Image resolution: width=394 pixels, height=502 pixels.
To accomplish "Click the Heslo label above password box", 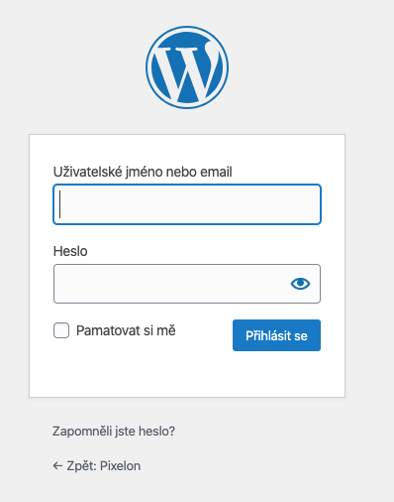I will tap(70, 251).
